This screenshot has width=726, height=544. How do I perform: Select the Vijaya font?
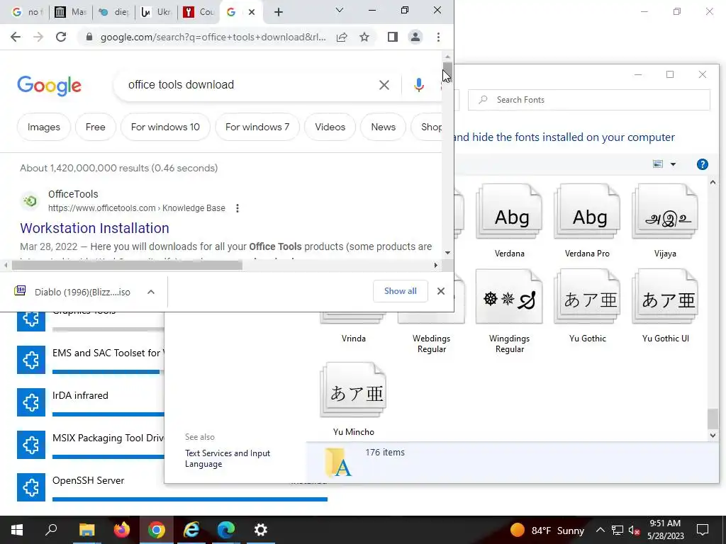[x=665, y=221]
